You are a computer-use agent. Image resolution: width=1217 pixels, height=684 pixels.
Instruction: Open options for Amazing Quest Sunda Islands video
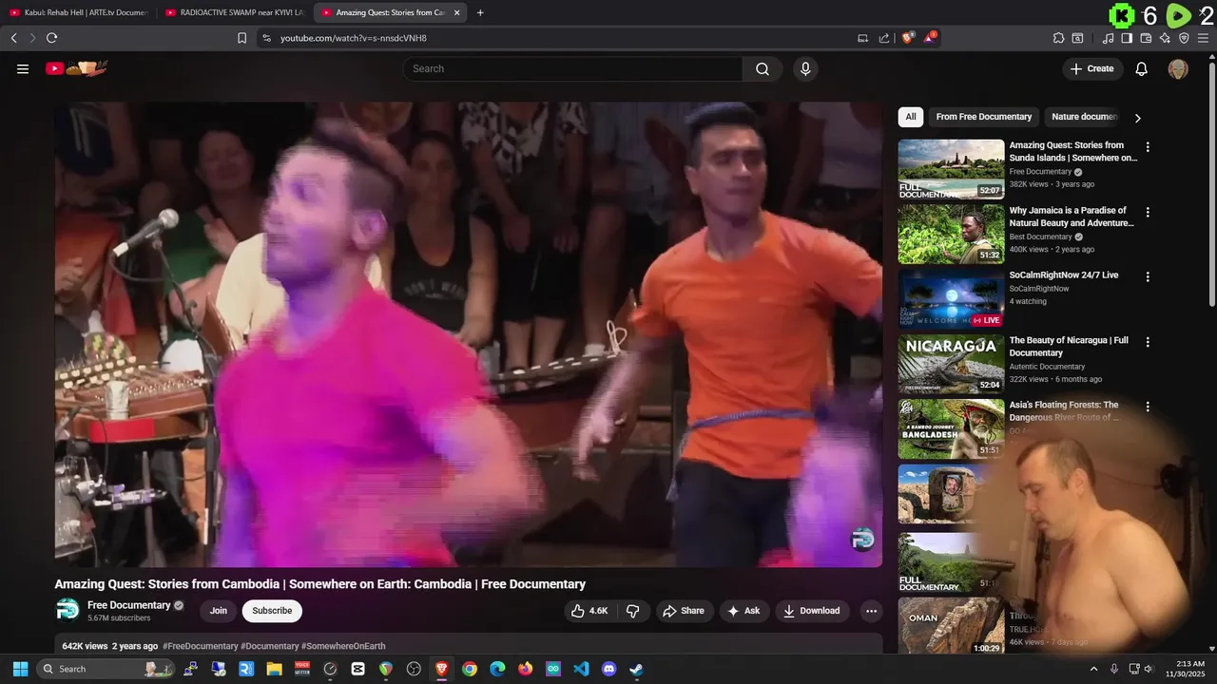[1148, 147]
